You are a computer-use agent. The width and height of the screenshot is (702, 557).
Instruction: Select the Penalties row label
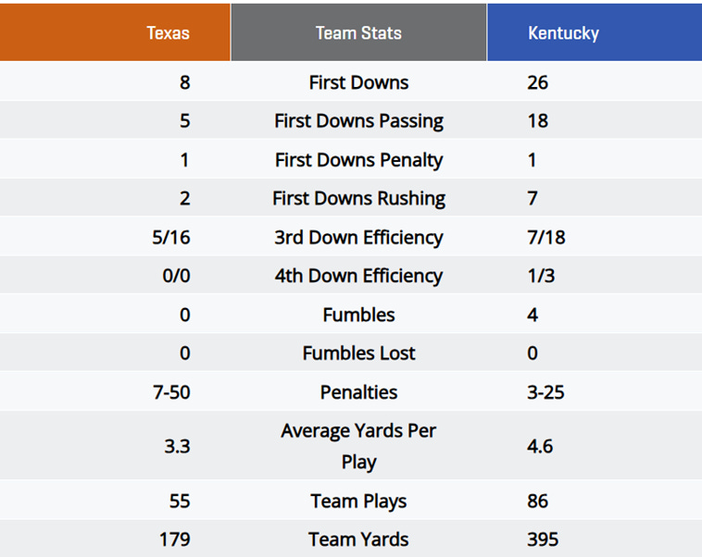pyautogui.click(x=358, y=392)
